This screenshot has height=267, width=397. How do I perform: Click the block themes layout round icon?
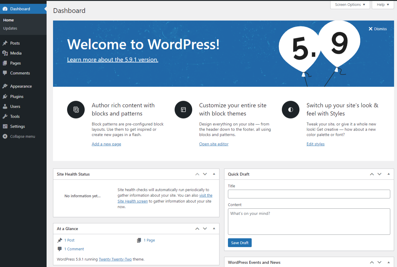(x=183, y=109)
